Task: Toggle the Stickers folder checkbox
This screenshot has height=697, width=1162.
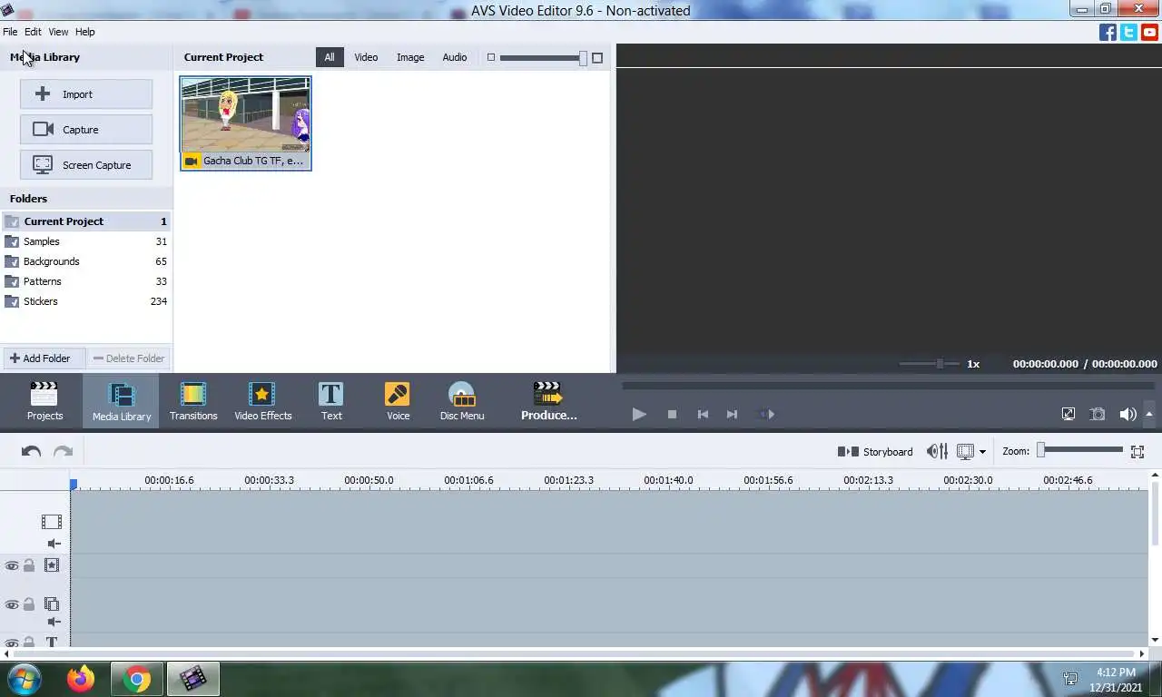Action: [12, 301]
